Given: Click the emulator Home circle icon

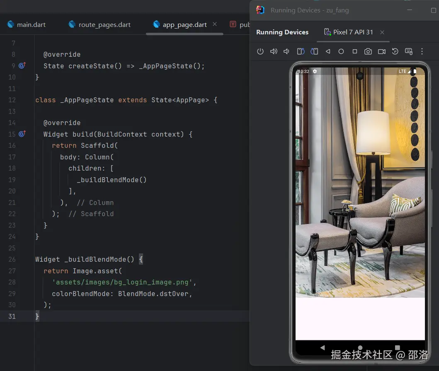Looking at the screenshot, I should pos(341,51).
